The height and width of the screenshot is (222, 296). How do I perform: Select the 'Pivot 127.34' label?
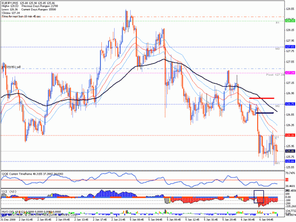point(275,75)
